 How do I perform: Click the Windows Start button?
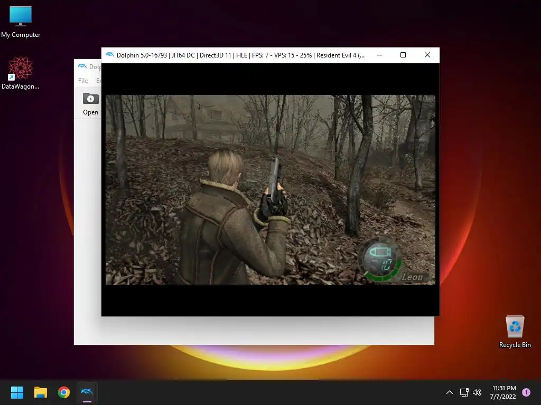pos(17,392)
